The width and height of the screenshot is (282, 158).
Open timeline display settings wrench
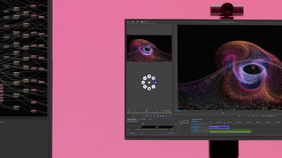204,123
